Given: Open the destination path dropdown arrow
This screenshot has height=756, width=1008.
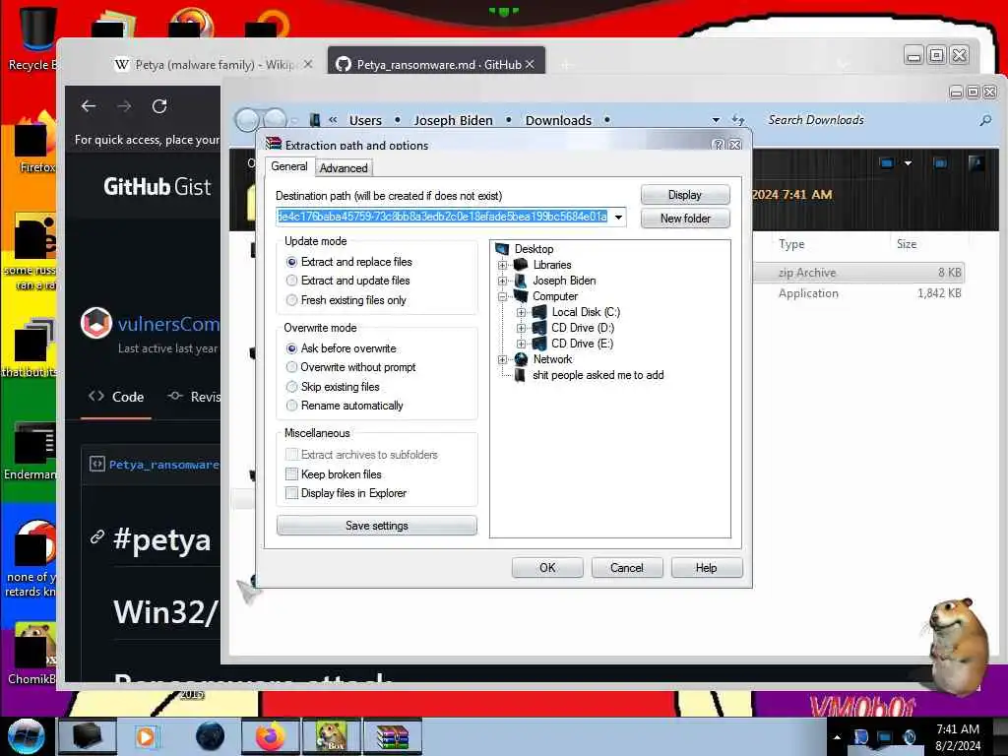Looking at the screenshot, I should [x=618, y=218].
